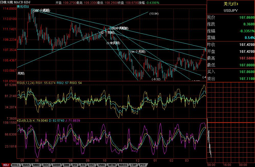Viewport: 255px width, 167px height.
Task: Click the (-9.32) trend line label
Action: click(156, 79)
